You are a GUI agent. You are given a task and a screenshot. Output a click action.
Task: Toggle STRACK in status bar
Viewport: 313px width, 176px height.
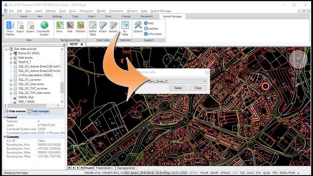click(225, 173)
